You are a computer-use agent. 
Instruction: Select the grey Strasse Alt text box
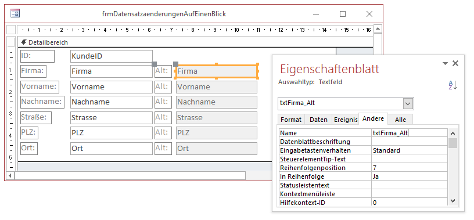point(217,118)
